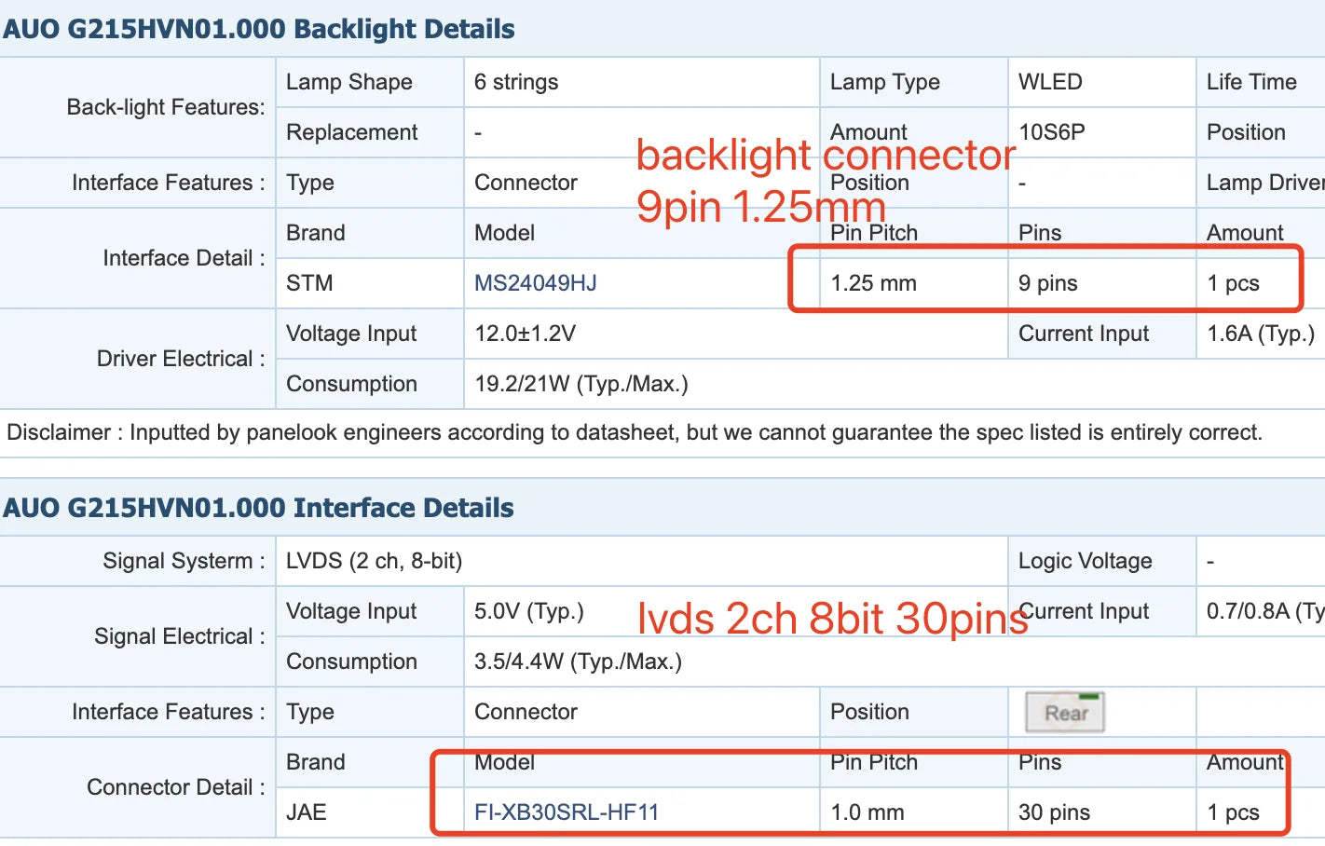Click the 'Connector Detail :' row label

point(176,787)
